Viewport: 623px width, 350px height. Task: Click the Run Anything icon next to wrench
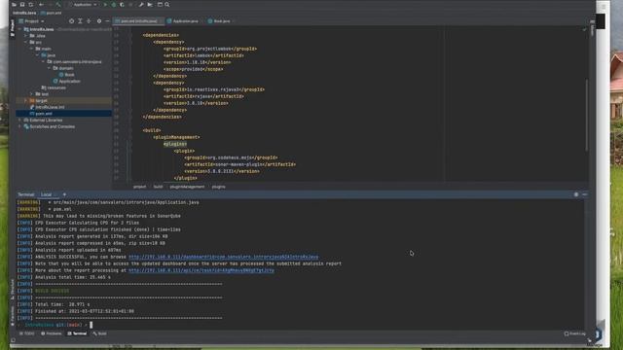150,5
